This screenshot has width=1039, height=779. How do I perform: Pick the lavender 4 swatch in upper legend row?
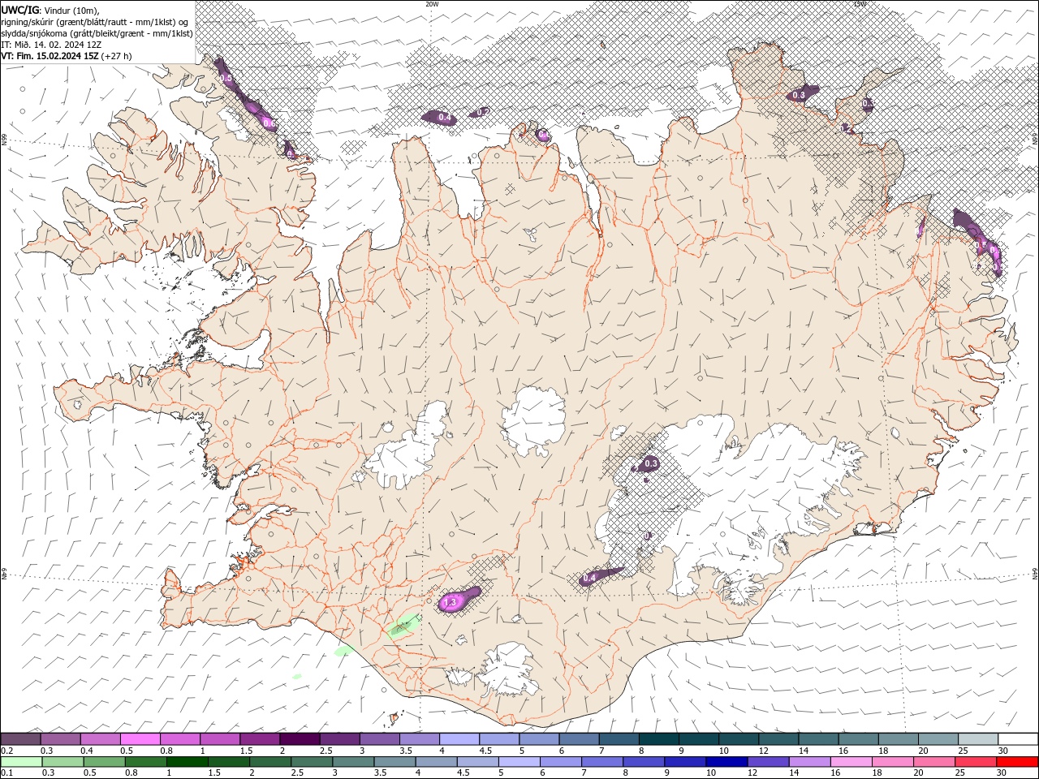tap(459, 739)
